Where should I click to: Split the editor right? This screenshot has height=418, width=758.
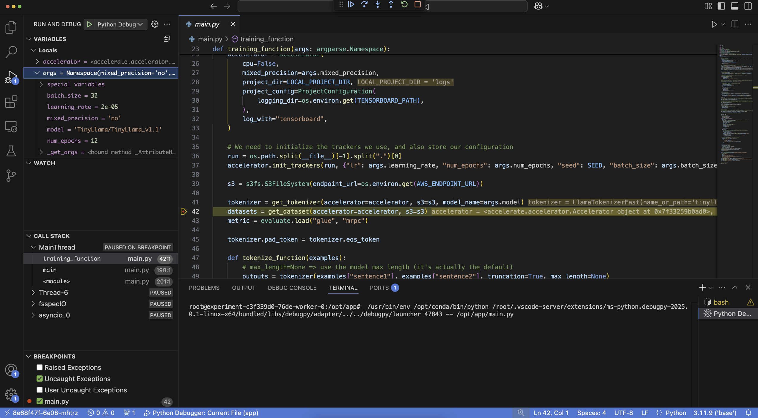pos(735,24)
